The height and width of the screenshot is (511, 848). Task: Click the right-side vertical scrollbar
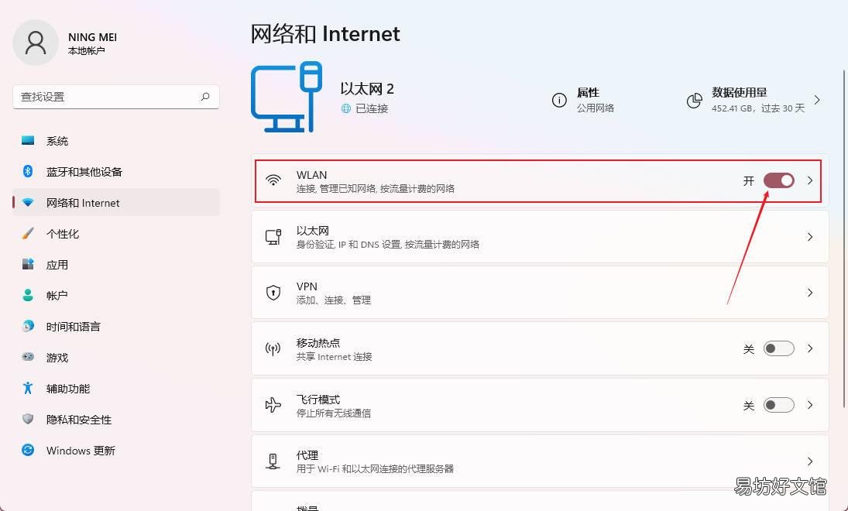[x=844, y=238]
